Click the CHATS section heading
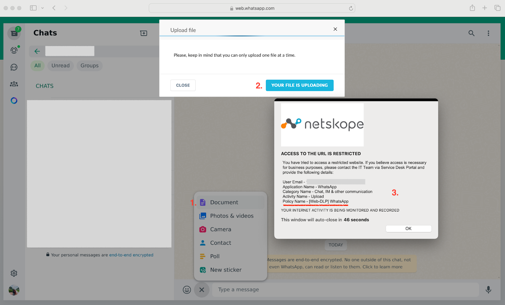Viewport: 505px width, 305px height. (45, 86)
